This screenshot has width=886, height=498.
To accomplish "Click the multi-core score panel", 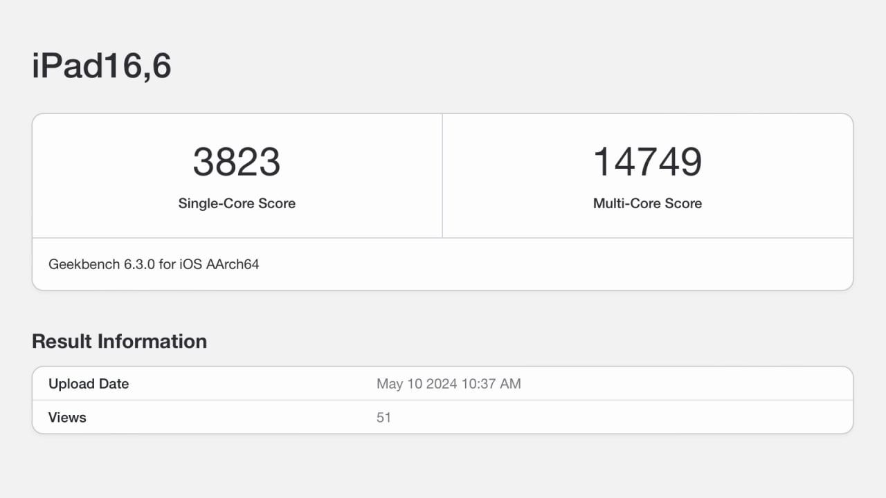I will [x=647, y=176].
